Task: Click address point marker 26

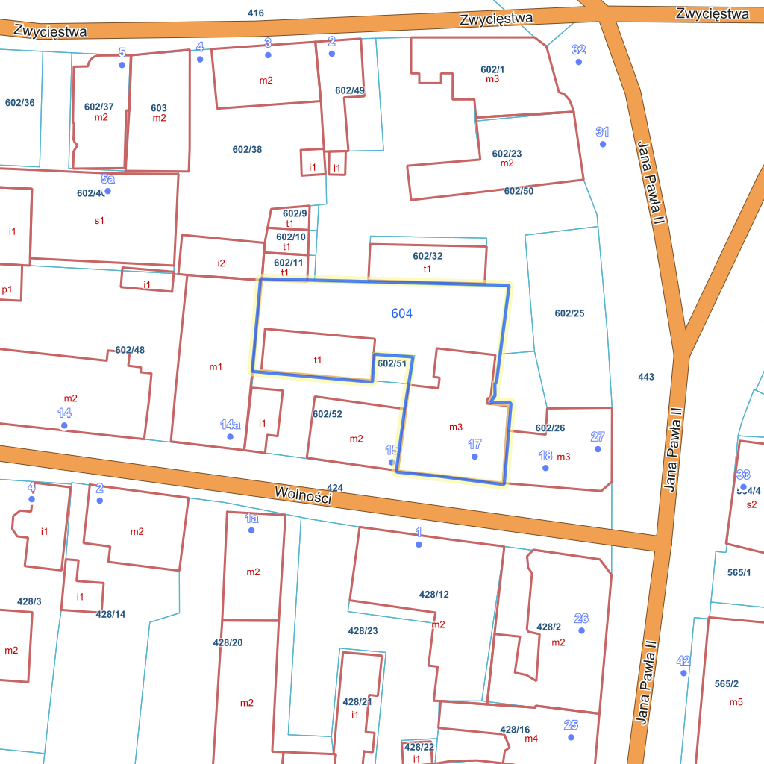Action: pyautogui.click(x=581, y=630)
